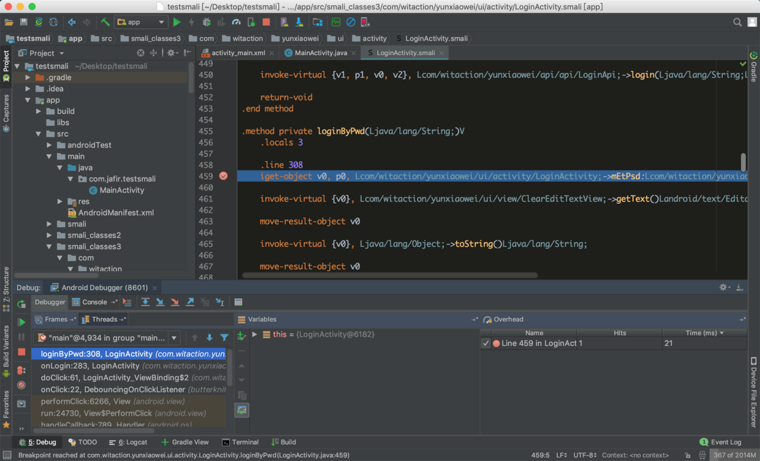Viewport: 760px width, 461px height.
Task: Toggle the frames filter funnel icon
Action: tap(224, 338)
